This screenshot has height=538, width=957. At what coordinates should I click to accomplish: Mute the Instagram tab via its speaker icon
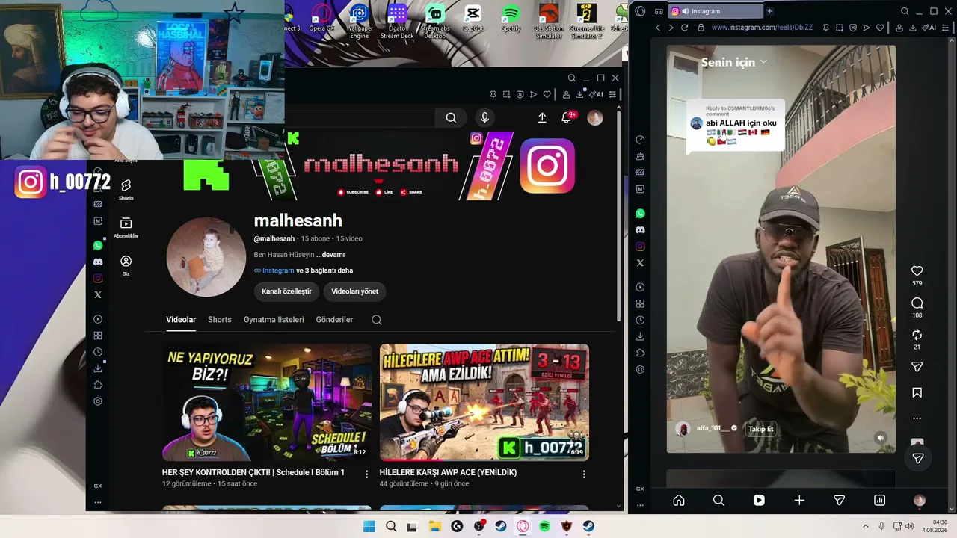686,11
